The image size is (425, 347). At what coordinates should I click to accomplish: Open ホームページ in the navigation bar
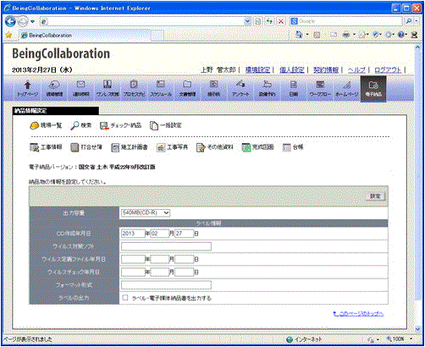pyautogui.click(x=347, y=89)
